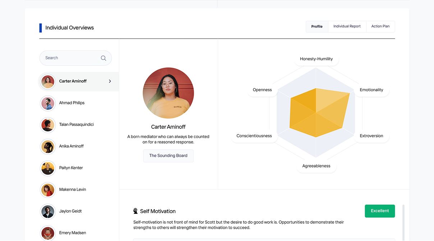
Task: Select the Profile tab
Action: coord(317,27)
